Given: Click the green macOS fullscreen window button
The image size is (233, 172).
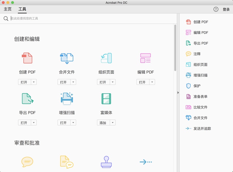Looking at the screenshot, I should [13, 3].
